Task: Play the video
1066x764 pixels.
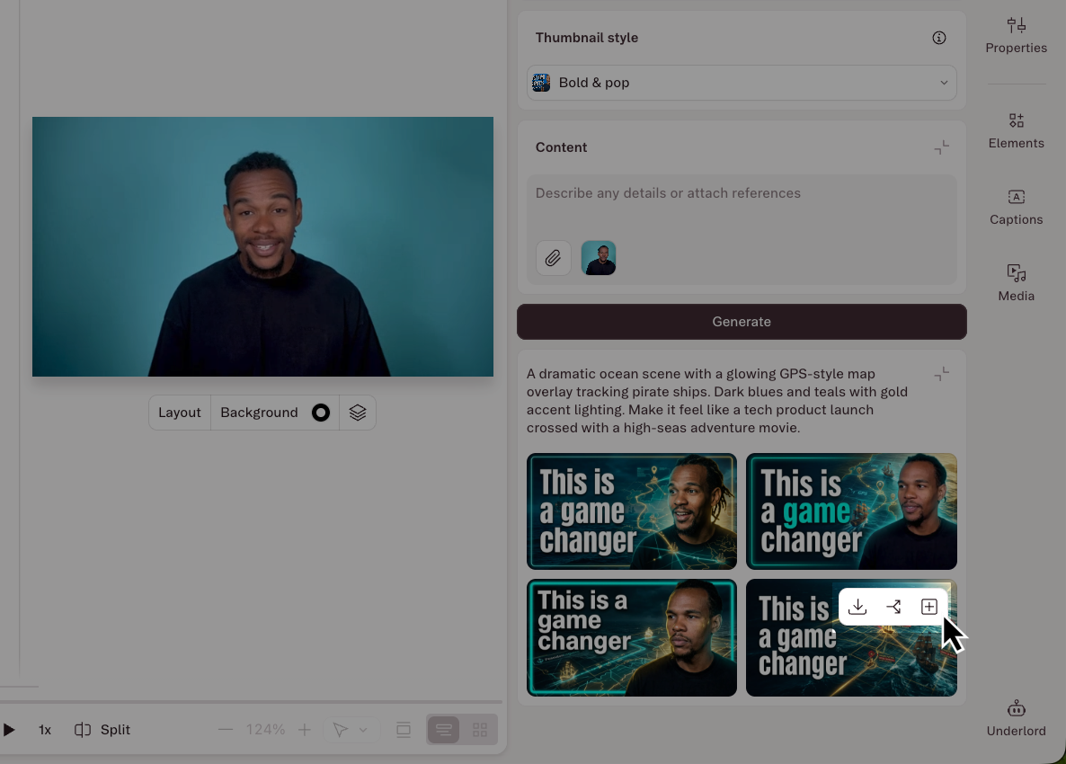Action: pos(9,730)
